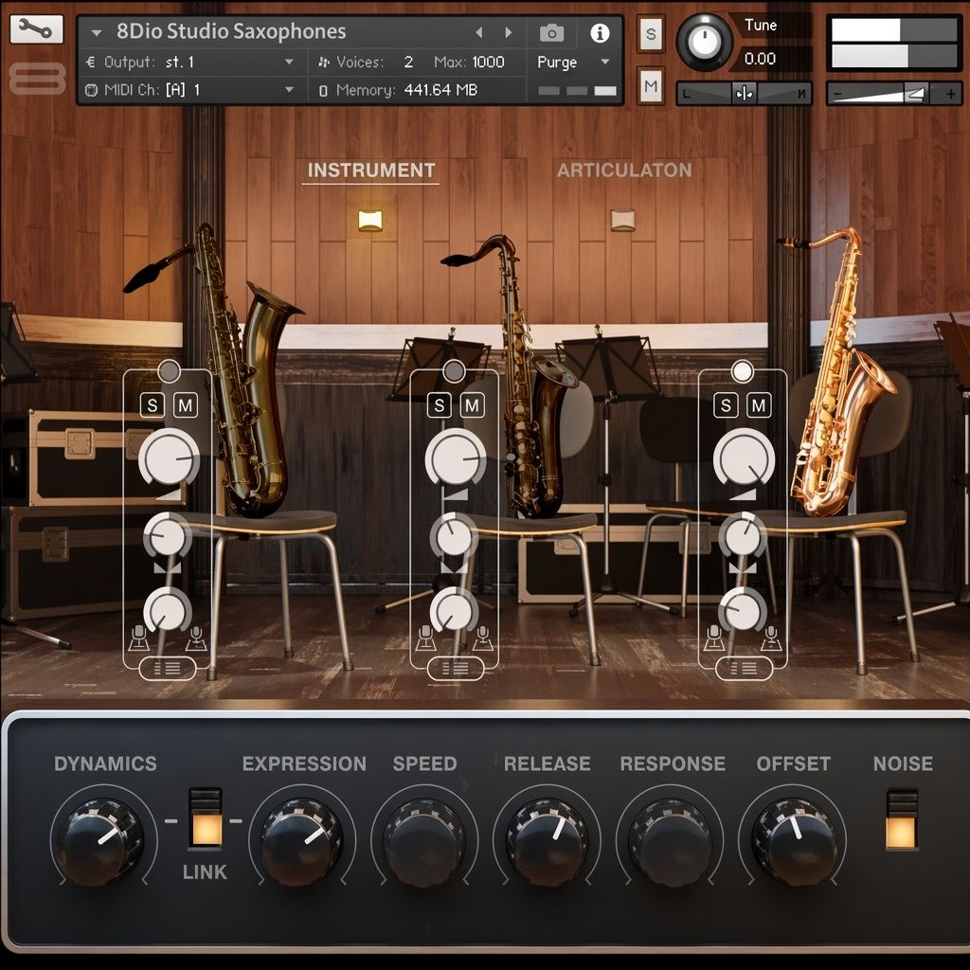The height and width of the screenshot is (970, 970).
Task: Click the voices icon
Action: pyautogui.click(x=324, y=62)
